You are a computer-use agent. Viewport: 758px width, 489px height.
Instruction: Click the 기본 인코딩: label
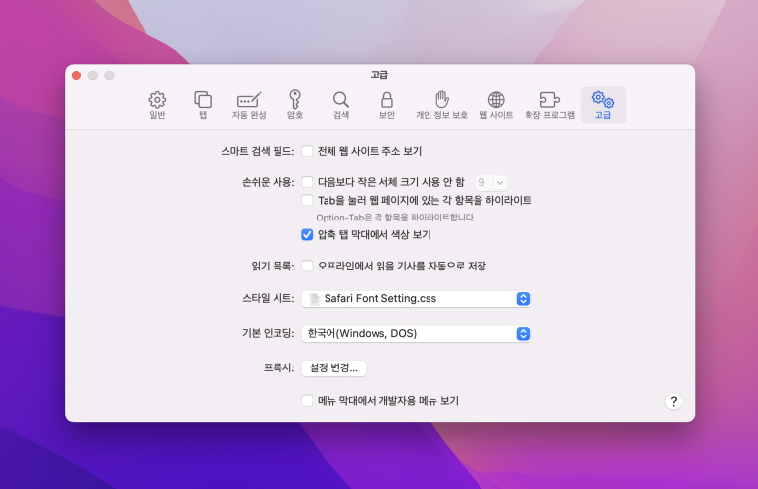point(269,333)
